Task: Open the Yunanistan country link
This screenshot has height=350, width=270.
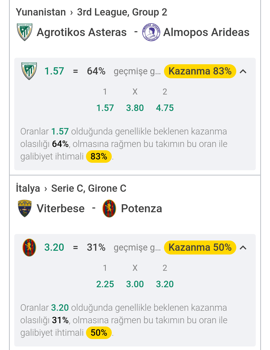Action: (x=41, y=12)
